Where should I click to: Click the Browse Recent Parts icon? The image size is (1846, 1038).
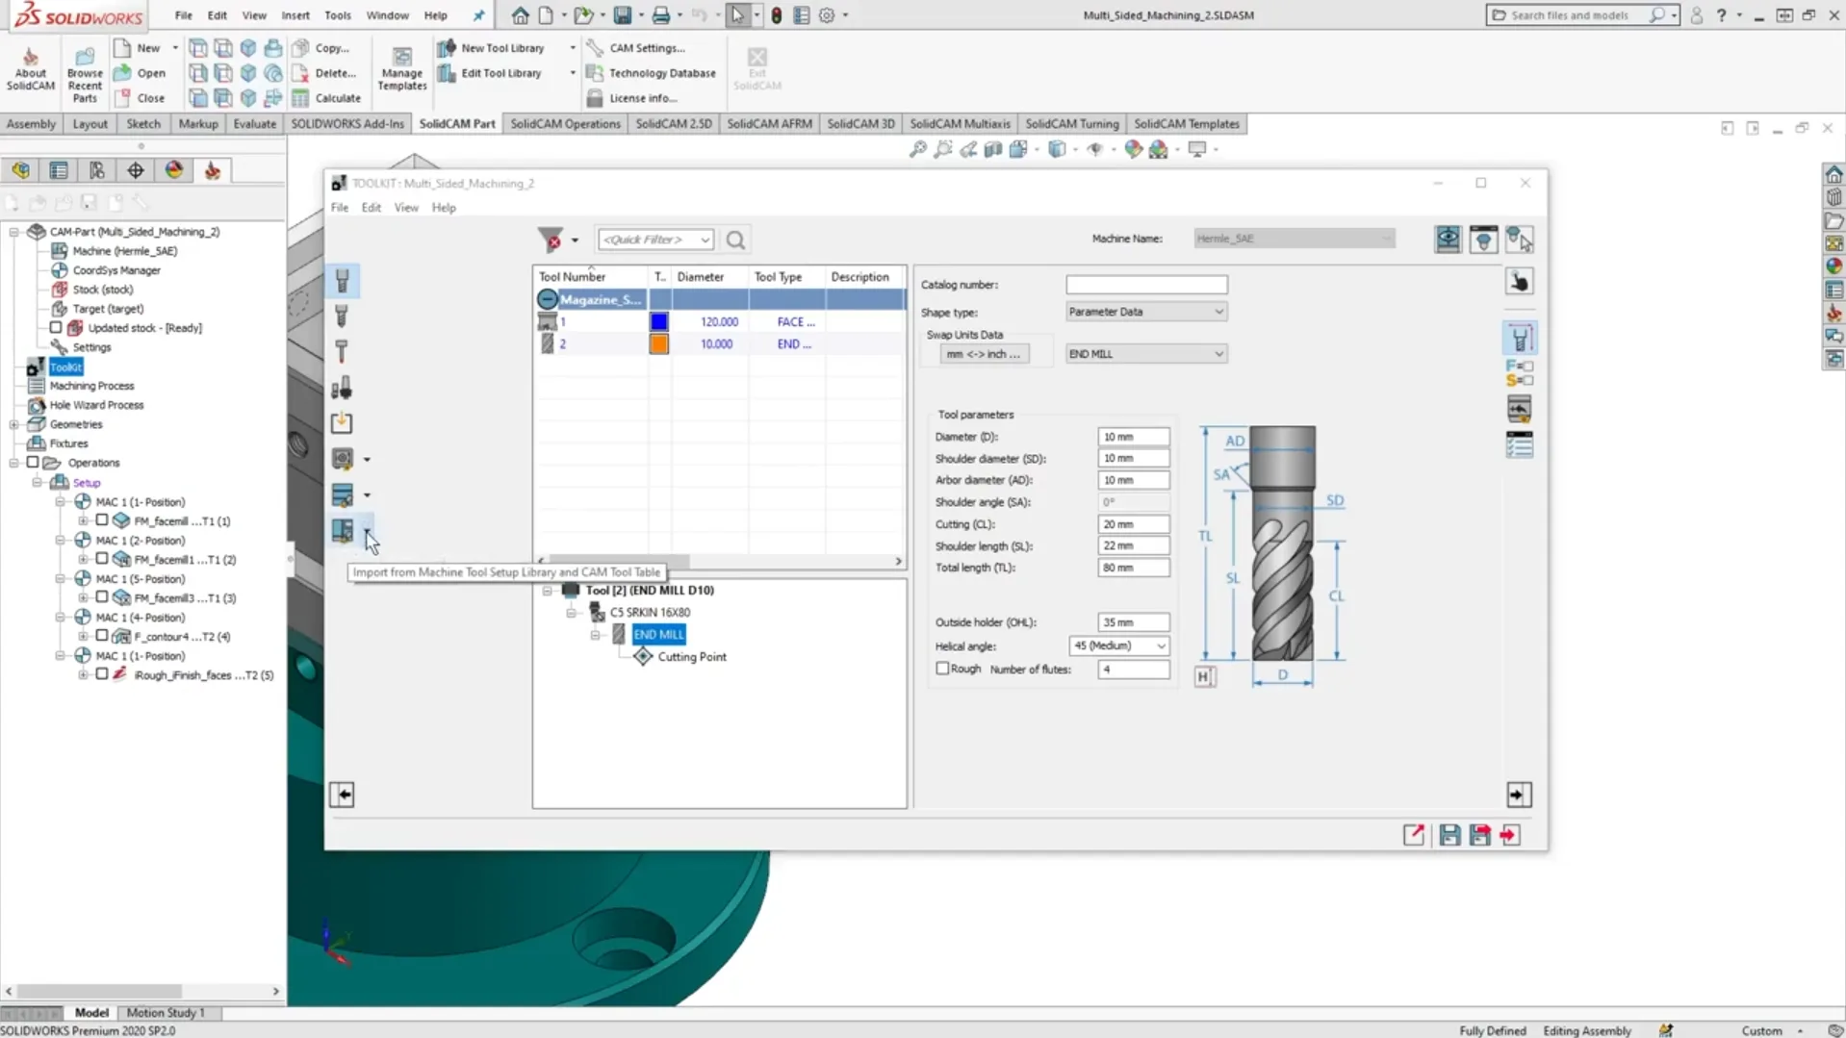click(85, 58)
